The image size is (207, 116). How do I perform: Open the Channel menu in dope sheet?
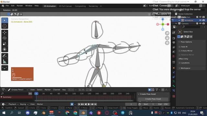point(57,90)
